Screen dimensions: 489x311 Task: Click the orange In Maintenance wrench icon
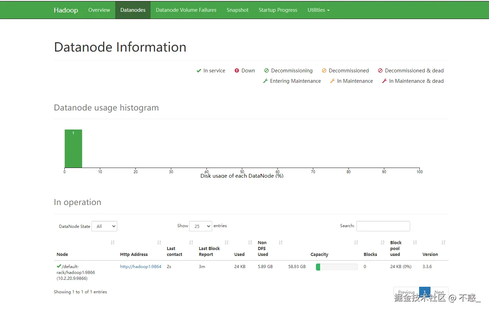(333, 81)
